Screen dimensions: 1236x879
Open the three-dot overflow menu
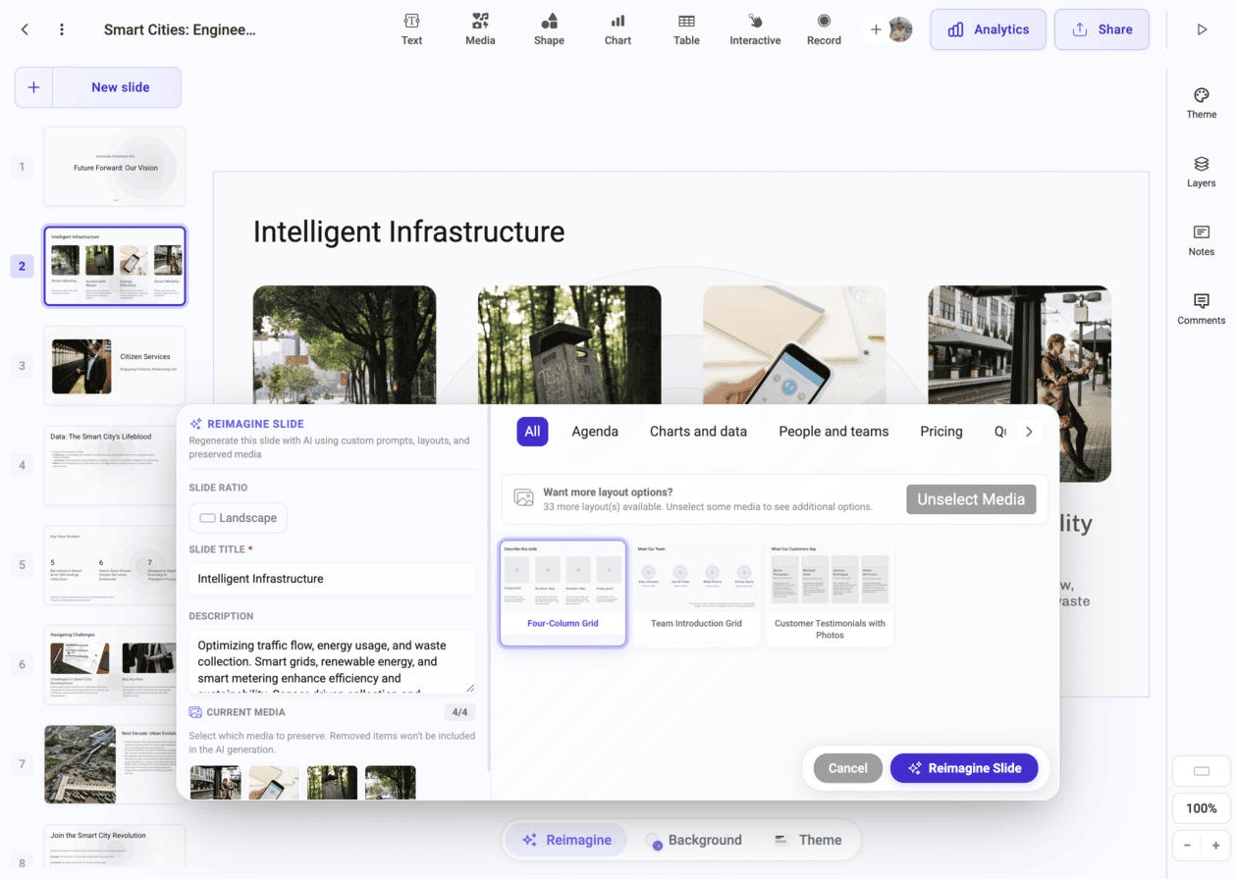[x=61, y=28]
